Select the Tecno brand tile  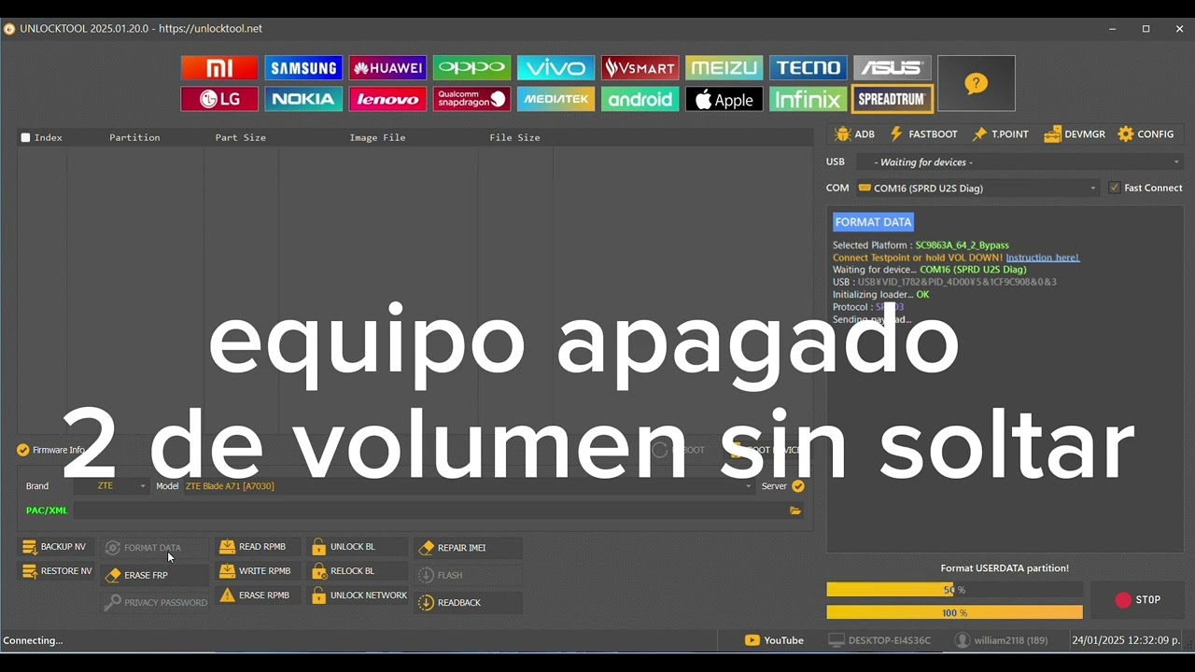[808, 68]
